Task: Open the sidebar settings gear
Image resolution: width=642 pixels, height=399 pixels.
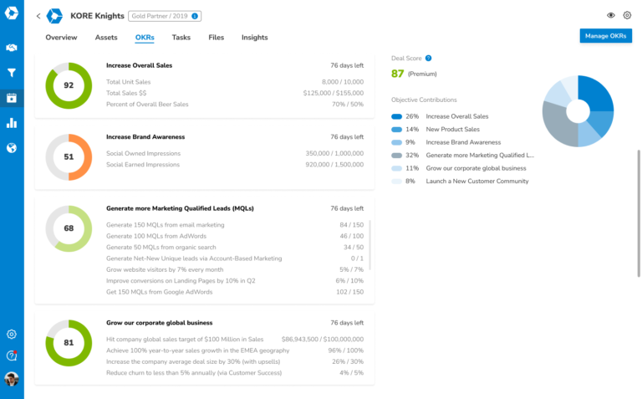Action: (12, 334)
